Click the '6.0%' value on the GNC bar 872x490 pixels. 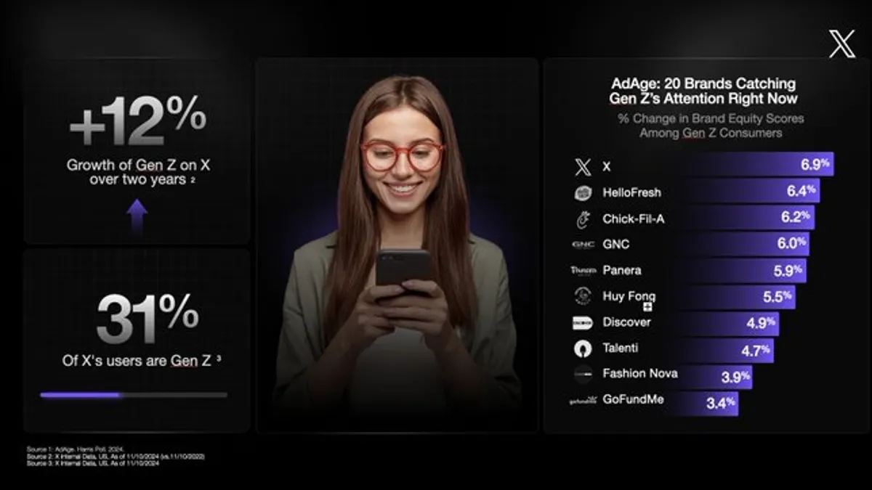pos(792,244)
